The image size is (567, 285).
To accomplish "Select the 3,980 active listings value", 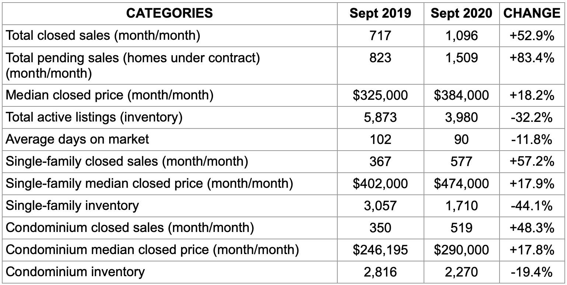I will [x=461, y=117].
